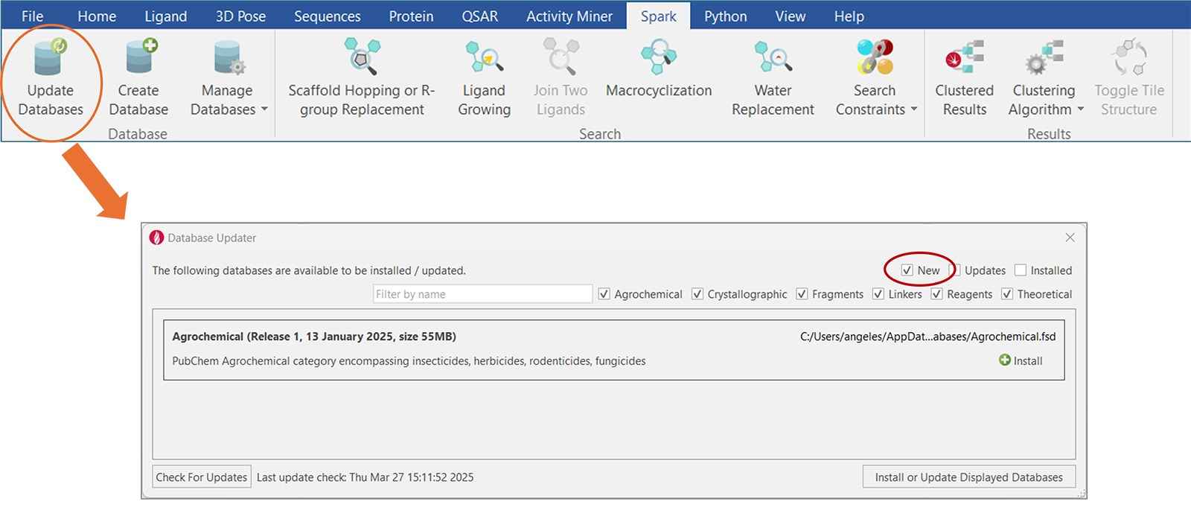The height and width of the screenshot is (516, 1191).
Task: Go to the Sequences tab
Action: 328,16
